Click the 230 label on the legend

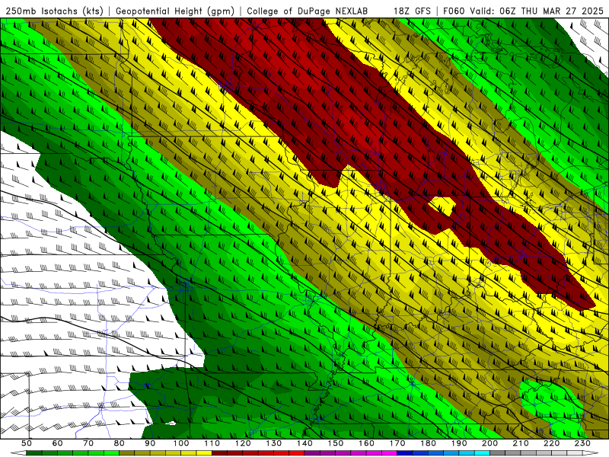pos(582,443)
